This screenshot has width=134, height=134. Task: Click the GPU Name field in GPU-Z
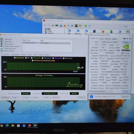click(110, 42)
